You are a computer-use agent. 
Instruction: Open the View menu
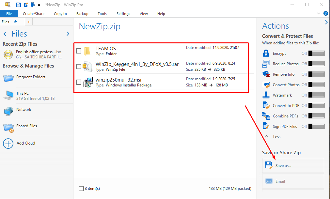[x=144, y=14]
